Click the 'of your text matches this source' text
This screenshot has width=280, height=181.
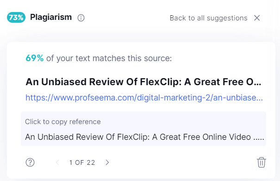tap(109, 58)
